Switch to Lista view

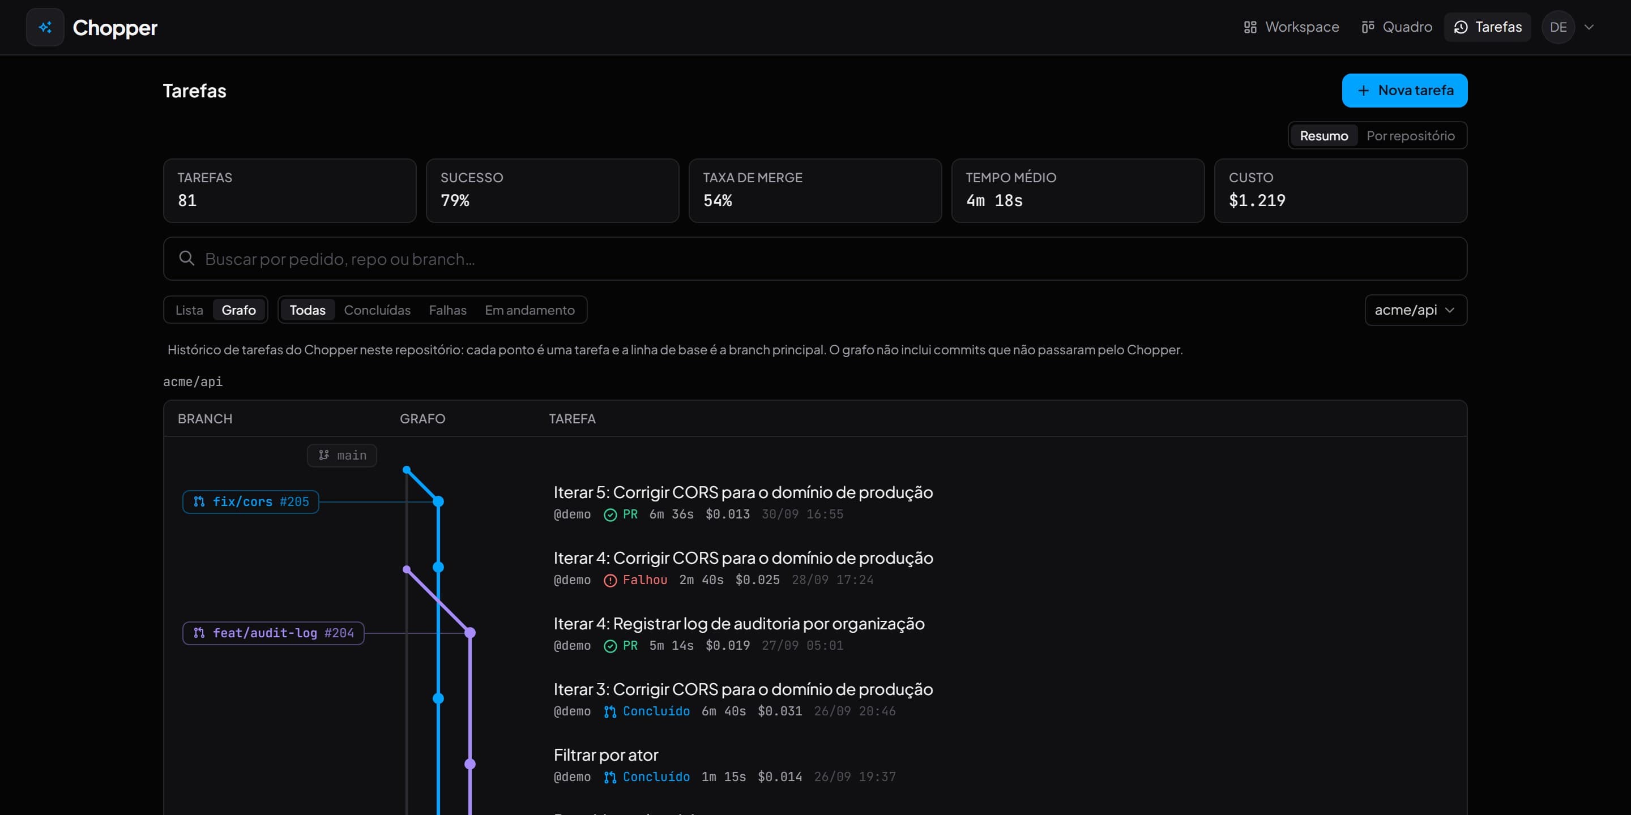(189, 310)
